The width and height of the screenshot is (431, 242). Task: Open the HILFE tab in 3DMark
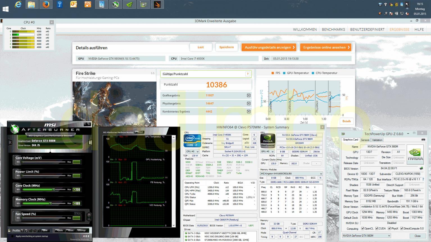[x=419, y=29]
